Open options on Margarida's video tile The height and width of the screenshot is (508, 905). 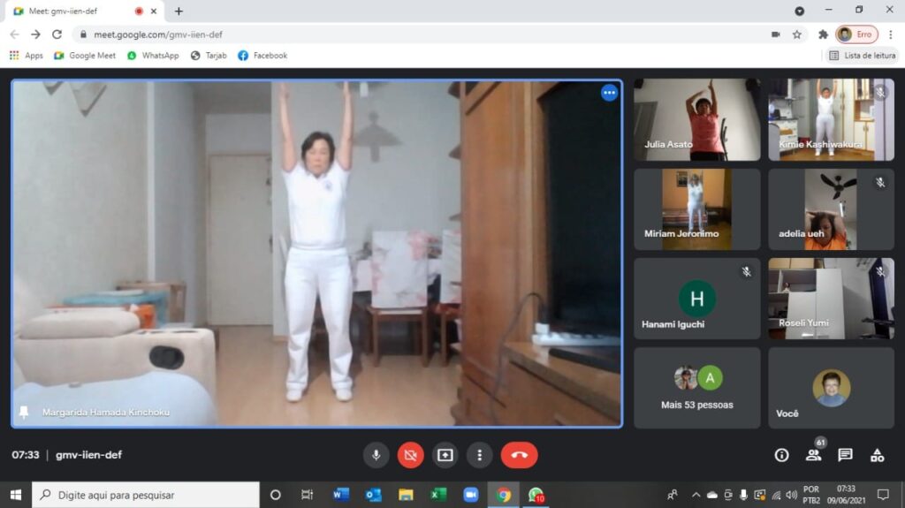click(609, 93)
